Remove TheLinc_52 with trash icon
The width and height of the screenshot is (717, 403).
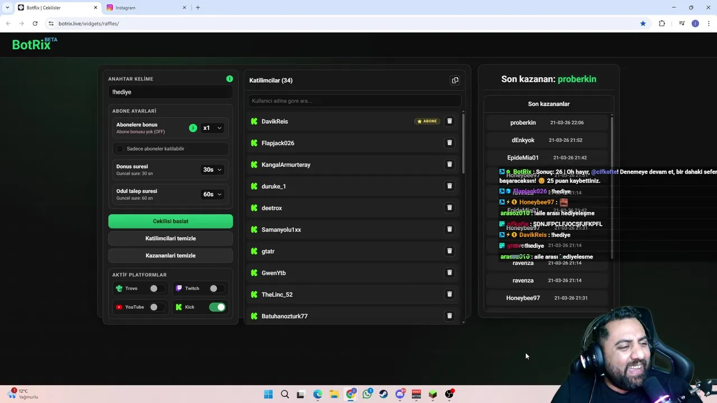pyautogui.click(x=449, y=294)
